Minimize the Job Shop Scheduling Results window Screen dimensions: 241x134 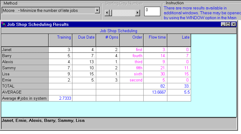223,24
